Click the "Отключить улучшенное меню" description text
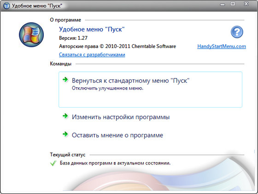Image resolution: width=258 pixels, height=194 pixels. (107, 88)
